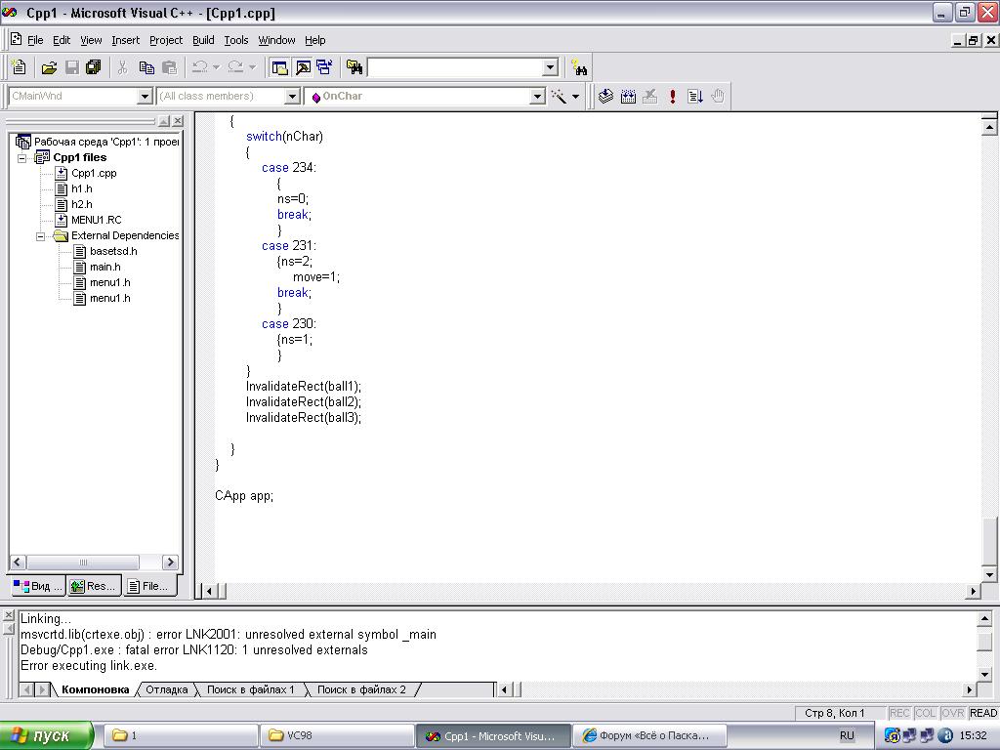Click the Open file folder icon
Screen dimensions: 1000x750
[49, 67]
